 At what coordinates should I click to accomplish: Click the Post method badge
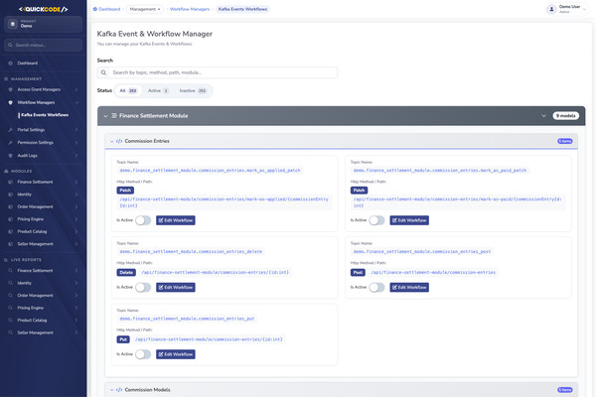point(358,272)
